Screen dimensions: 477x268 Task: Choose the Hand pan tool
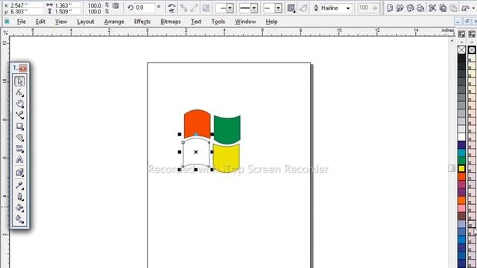(20, 104)
